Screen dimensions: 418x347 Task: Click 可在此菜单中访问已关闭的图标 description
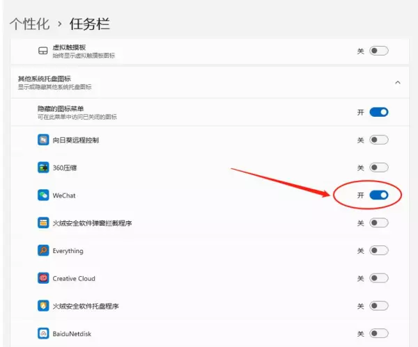77,117
